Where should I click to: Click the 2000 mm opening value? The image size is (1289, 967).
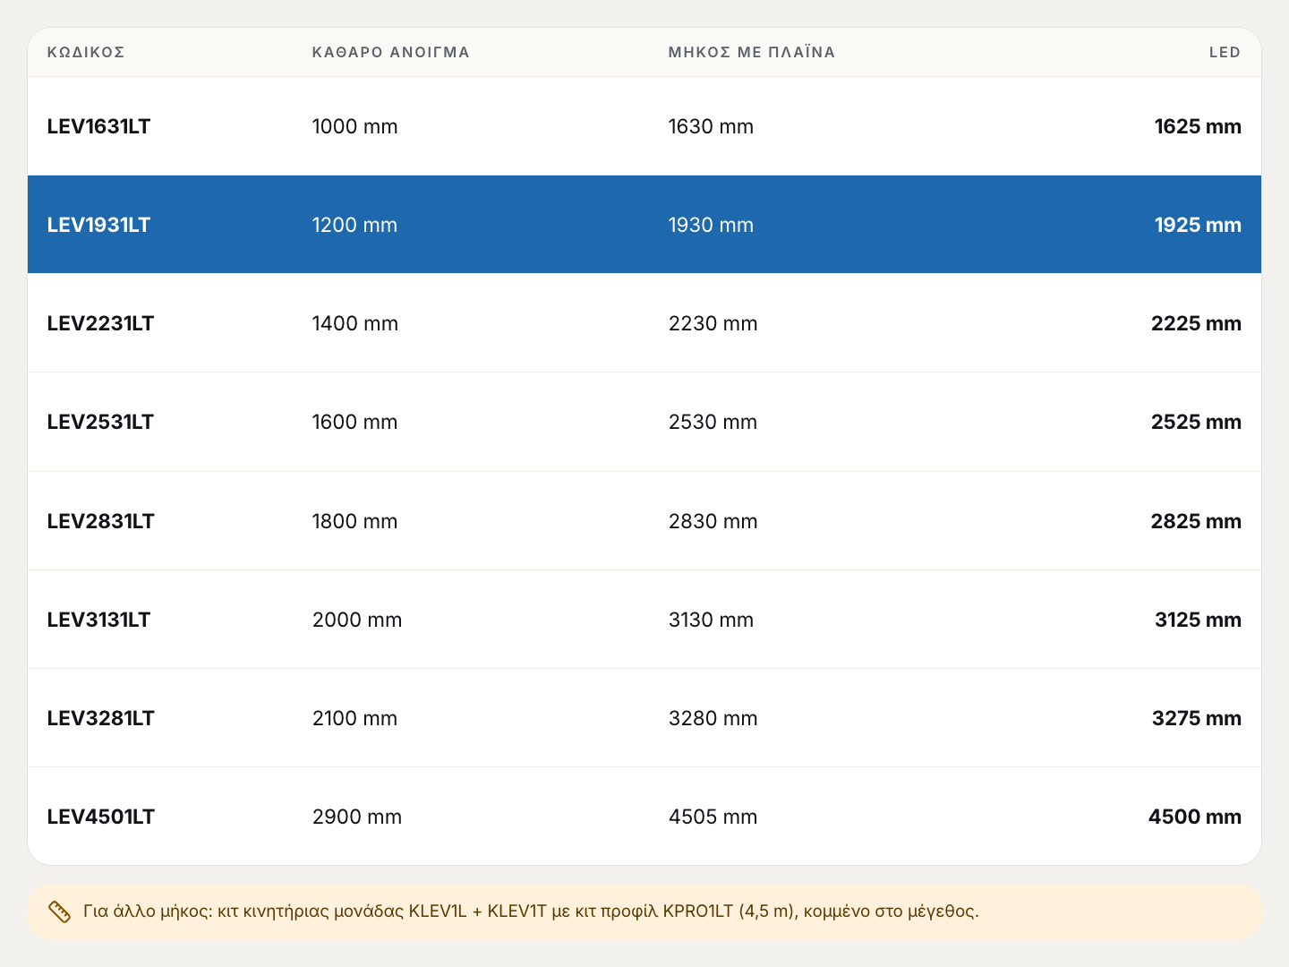357,620
